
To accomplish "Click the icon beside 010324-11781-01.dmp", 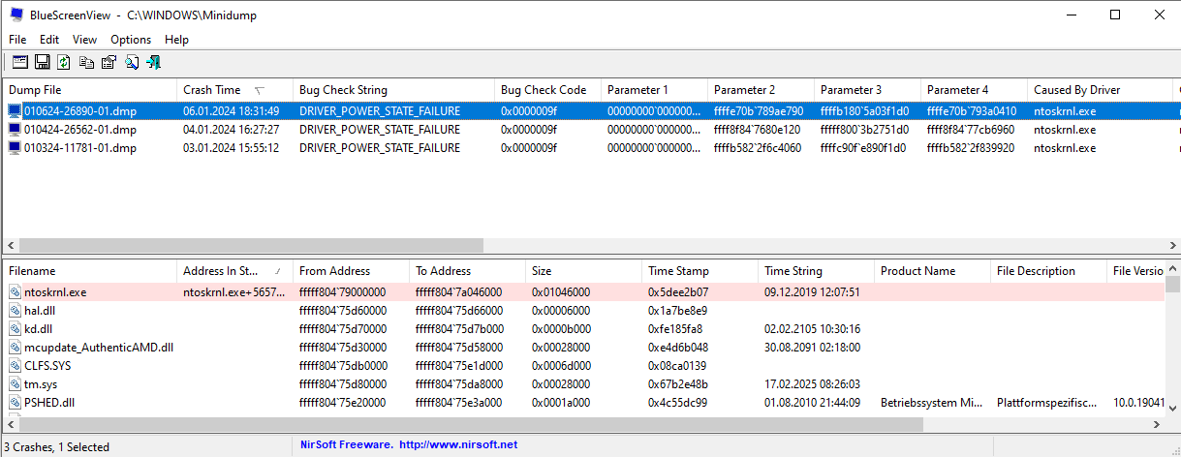I will click(15, 148).
